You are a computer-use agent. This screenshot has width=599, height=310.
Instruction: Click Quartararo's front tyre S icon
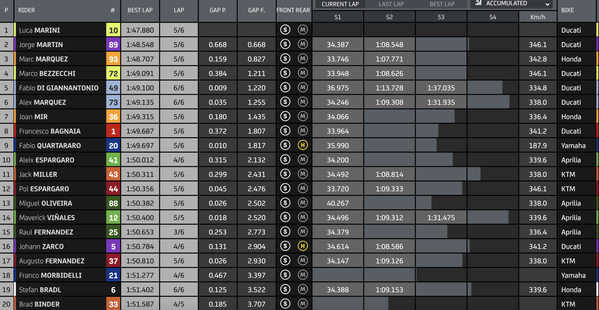click(x=285, y=145)
